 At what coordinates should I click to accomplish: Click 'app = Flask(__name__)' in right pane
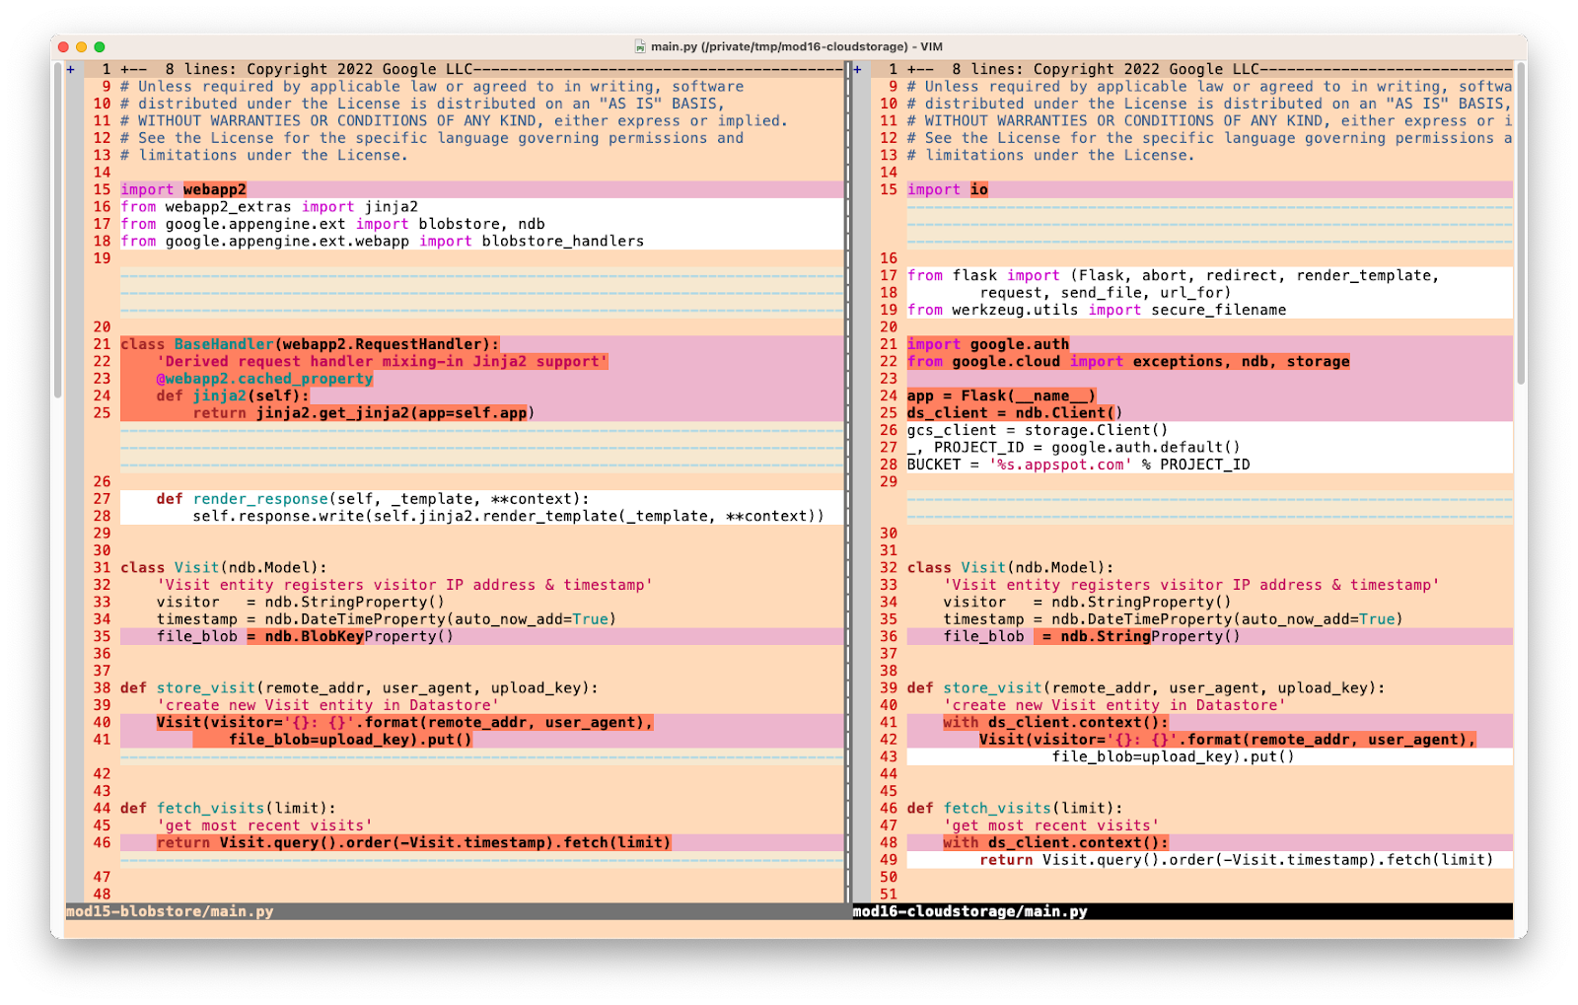tap(1000, 395)
